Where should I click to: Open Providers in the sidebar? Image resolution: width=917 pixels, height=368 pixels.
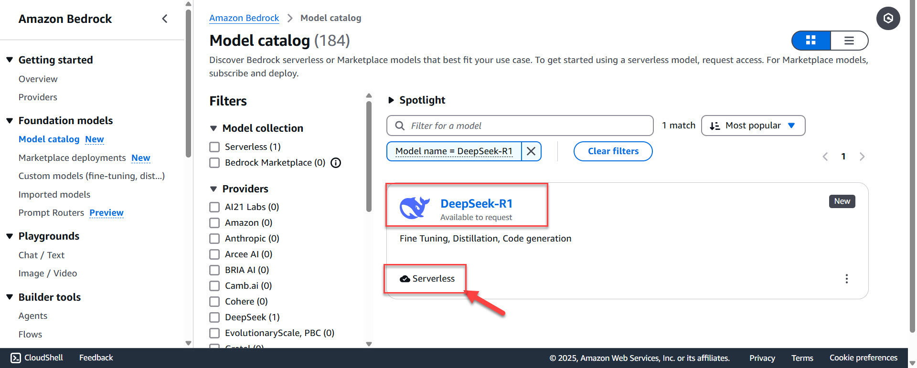click(38, 97)
